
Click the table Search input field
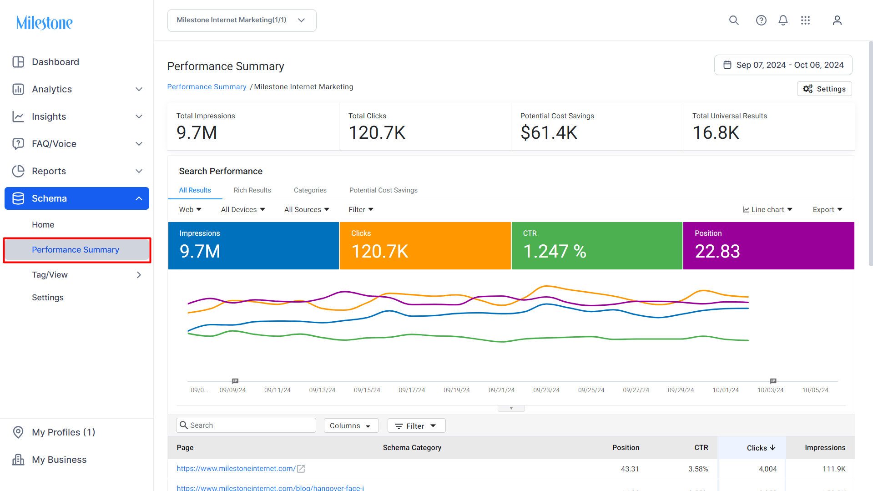(246, 425)
